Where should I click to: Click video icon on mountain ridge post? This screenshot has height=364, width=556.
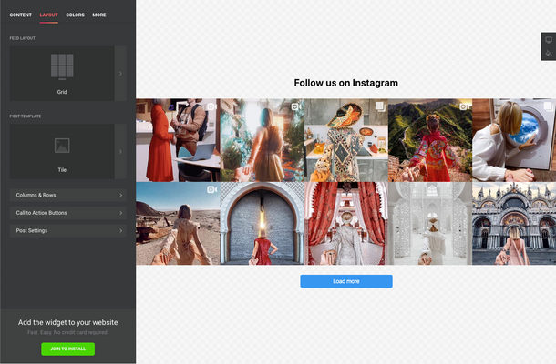(x=464, y=106)
